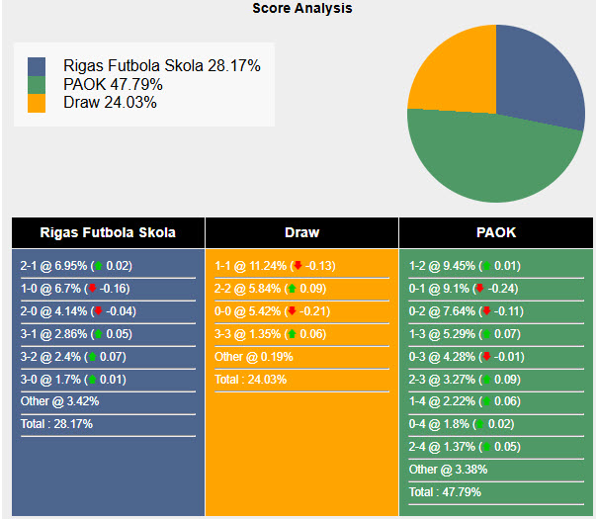The width and height of the screenshot is (596, 519).
Task: Click the Total : 24.03% draw row
Action: click(x=301, y=380)
